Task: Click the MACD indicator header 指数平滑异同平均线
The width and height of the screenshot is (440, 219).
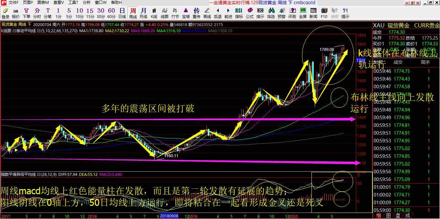Action: [x=18, y=175]
